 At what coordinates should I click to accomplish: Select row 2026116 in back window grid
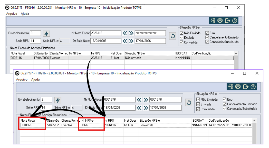point(122,58)
